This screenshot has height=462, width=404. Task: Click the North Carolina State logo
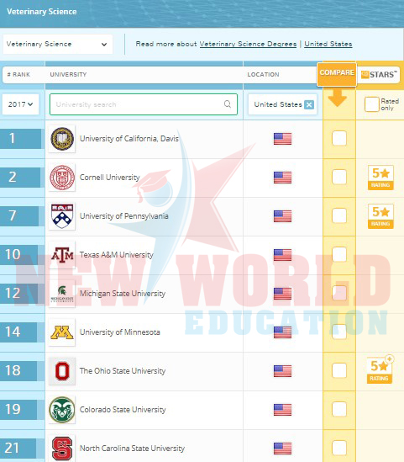62,449
